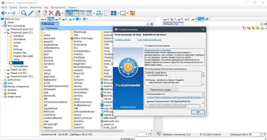The width and height of the screenshot is (267, 140).
Task: Click the folder icon labeled S
Action: 132,13
